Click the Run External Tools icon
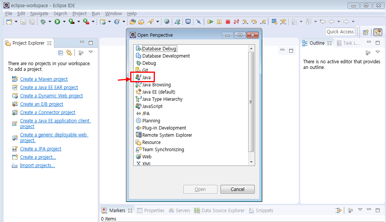Screen dimensions: 386x222 [86, 22]
